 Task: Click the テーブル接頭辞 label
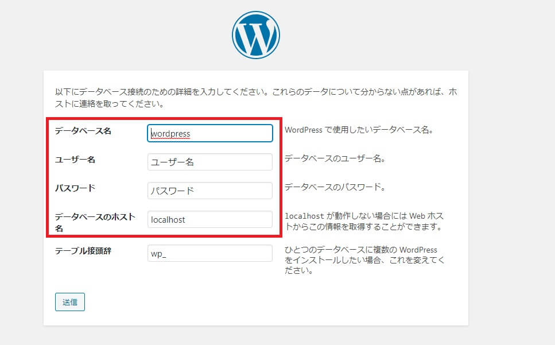click(x=83, y=251)
